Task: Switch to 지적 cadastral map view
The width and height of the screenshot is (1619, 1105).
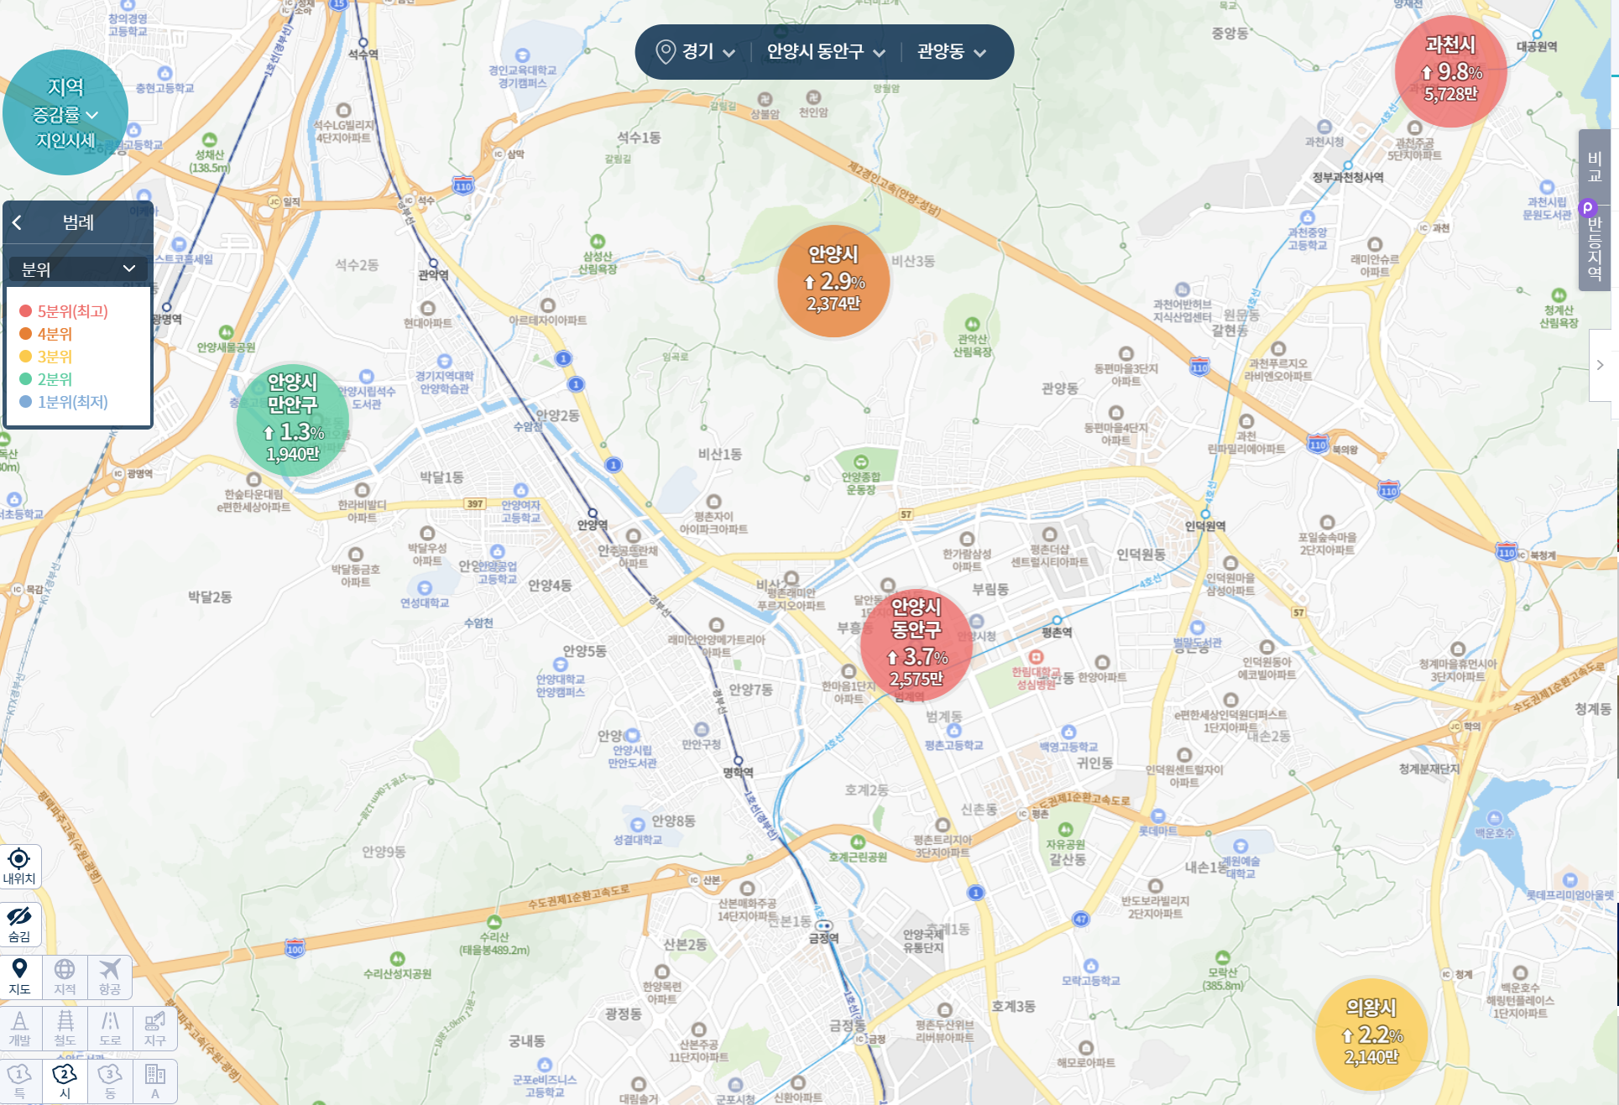Action: click(x=65, y=977)
